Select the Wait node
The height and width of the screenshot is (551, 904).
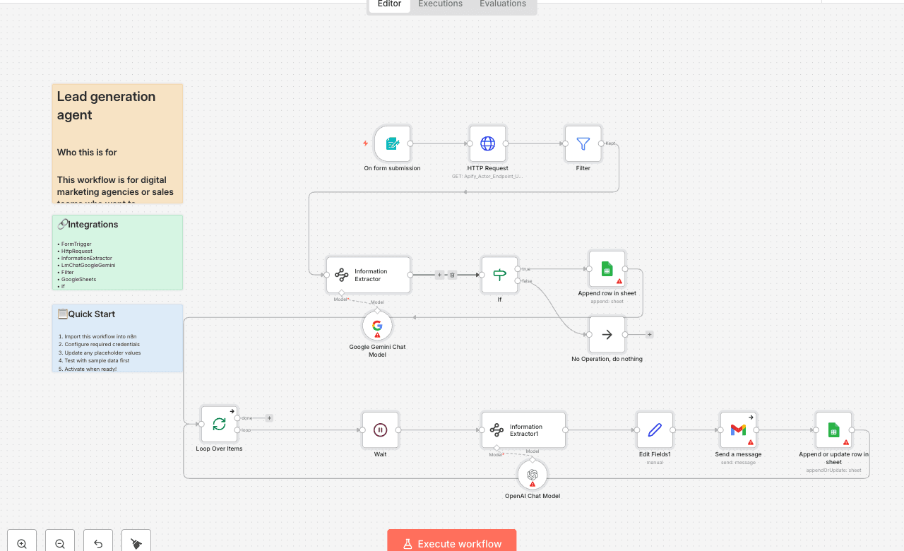coord(380,429)
